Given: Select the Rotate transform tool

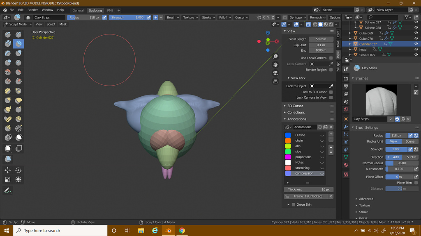Looking at the screenshot, I should click(x=19, y=170).
